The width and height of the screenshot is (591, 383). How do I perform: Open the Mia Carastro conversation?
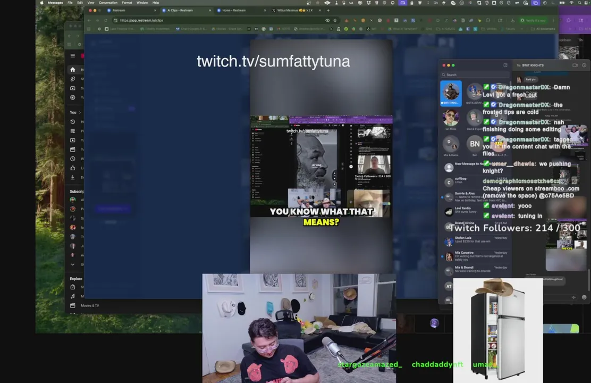coord(475,256)
